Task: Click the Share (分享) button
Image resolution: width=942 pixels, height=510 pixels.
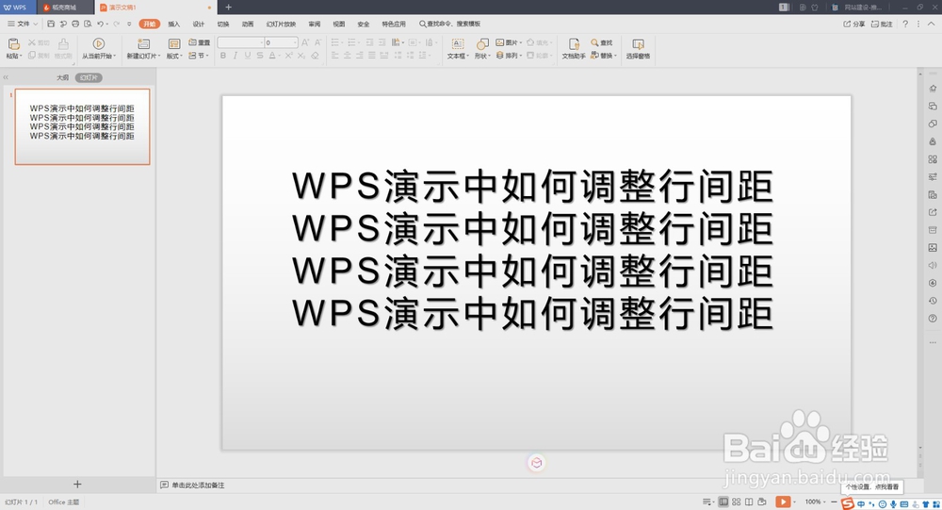Action: click(x=854, y=25)
